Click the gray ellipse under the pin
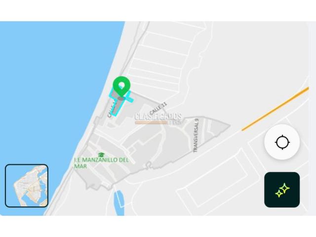Screen dimensions: 316x237 coord(121,98)
